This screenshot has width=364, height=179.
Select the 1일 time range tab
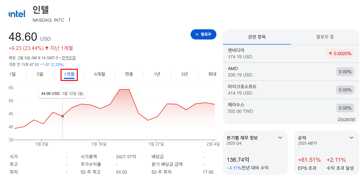click(12, 74)
